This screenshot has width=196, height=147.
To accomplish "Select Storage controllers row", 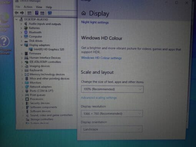I will tap(42, 119).
